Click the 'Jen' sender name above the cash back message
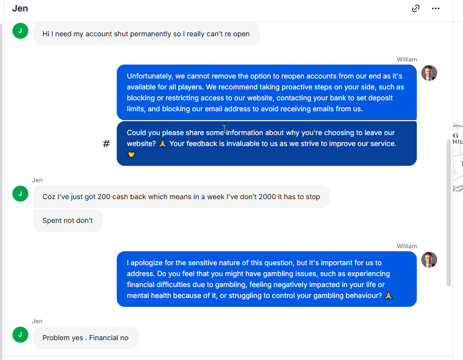463x360 pixels. click(37, 180)
